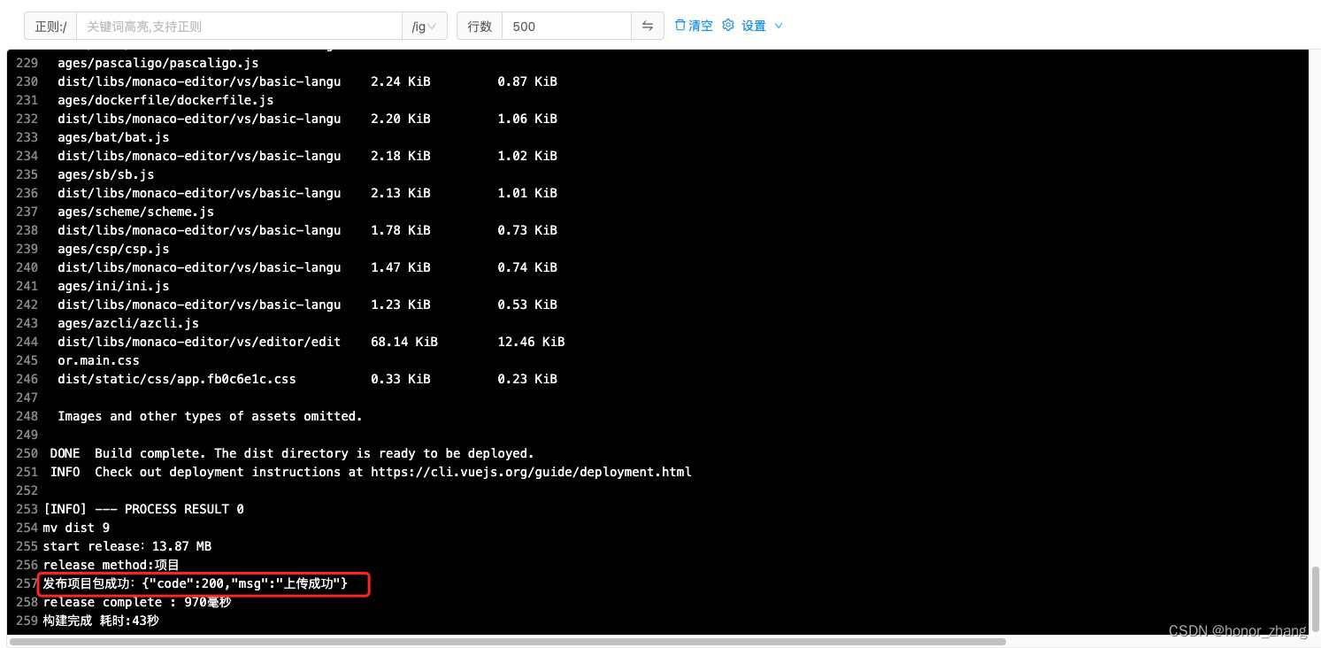
Task: Click the 0.53 KiB value
Action: pyautogui.click(x=527, y=305)
